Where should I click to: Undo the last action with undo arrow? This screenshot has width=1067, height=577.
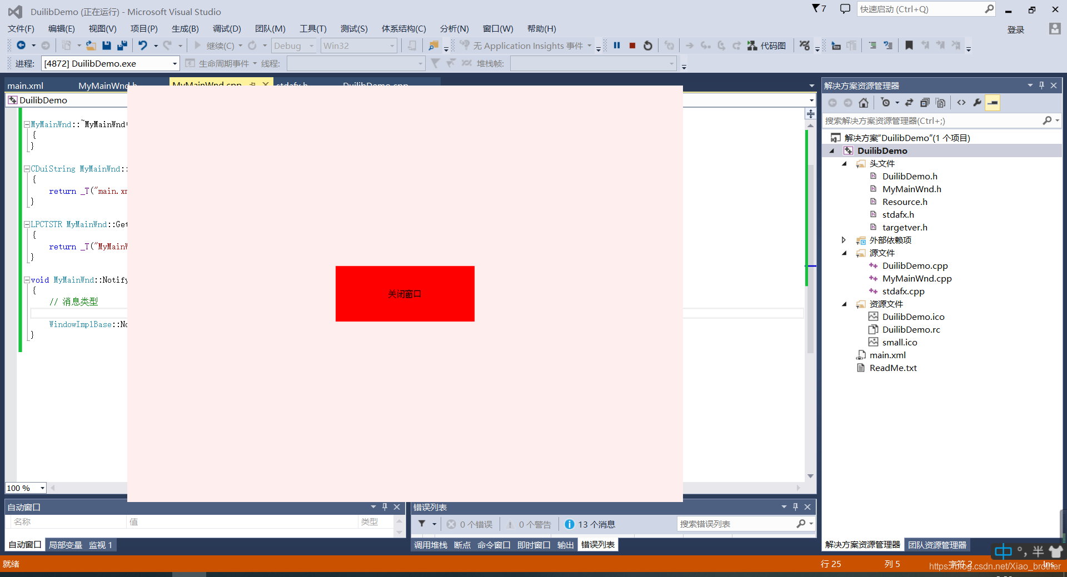coord(143,46)
